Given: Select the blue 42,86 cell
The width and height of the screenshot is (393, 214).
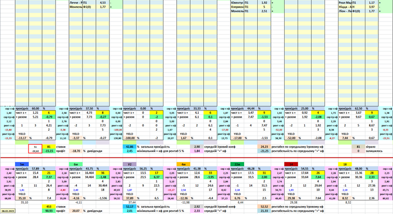Looking at the screenshot, I should point(130,147).
